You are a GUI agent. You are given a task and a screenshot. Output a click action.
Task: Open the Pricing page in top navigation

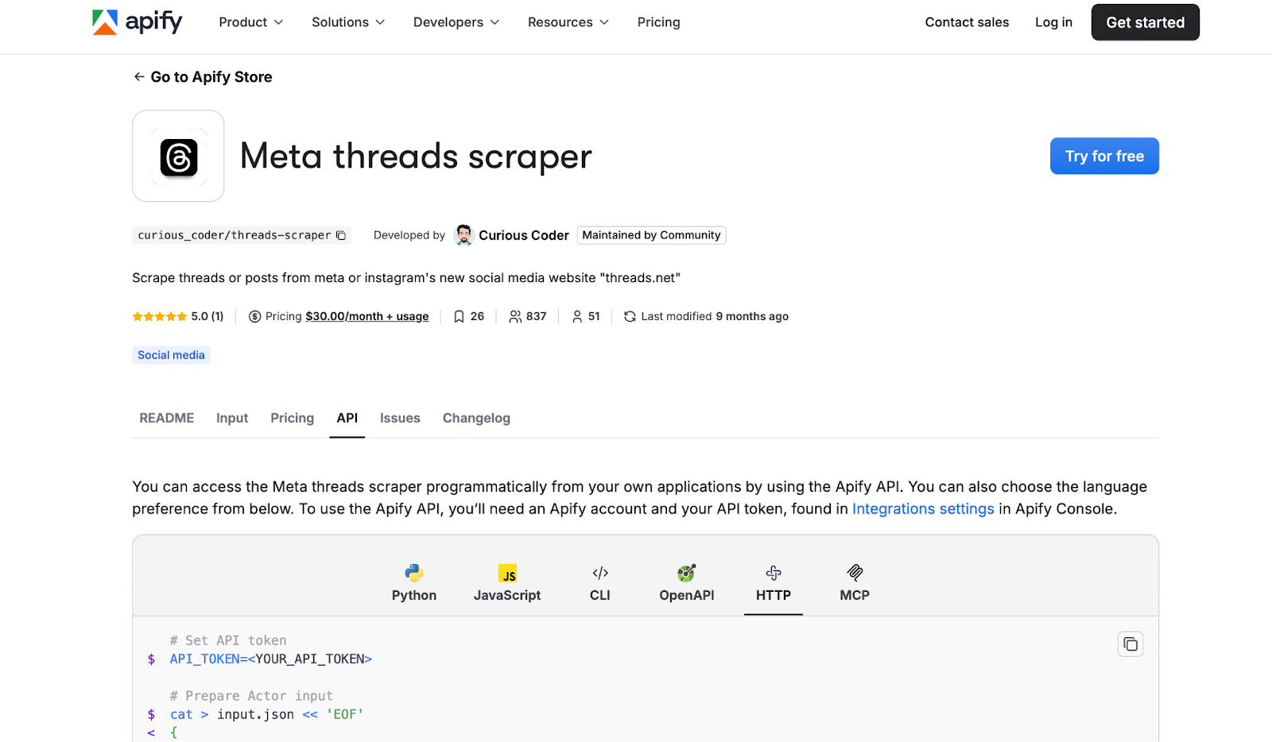[658, 22]
